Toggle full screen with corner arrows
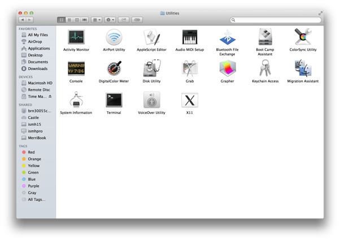The image size is (340, 241). (320, 14)
